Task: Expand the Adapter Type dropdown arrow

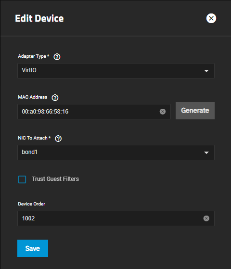Action: tap(206, 71)
